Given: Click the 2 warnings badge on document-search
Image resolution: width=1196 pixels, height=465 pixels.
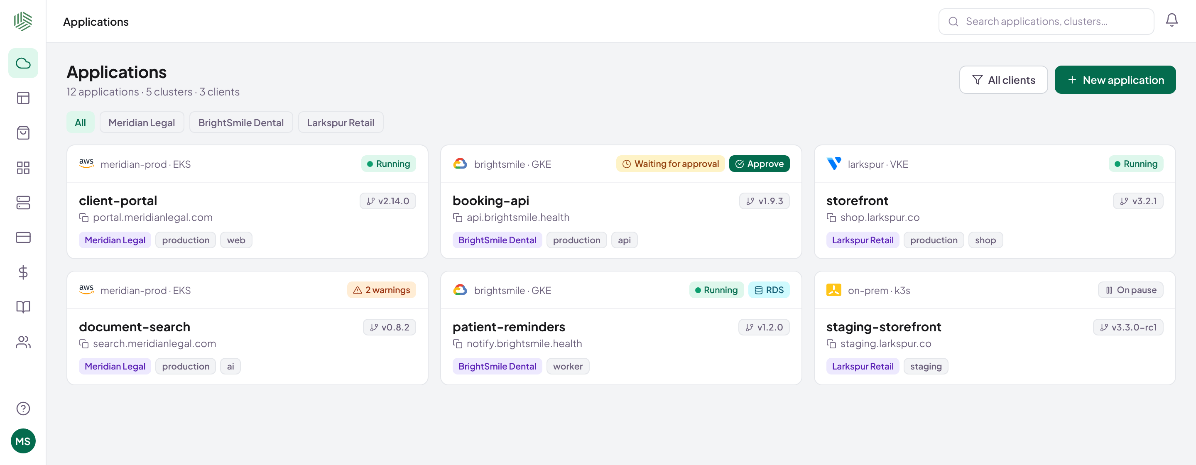Looking at the screenshot, I should 382,290.
